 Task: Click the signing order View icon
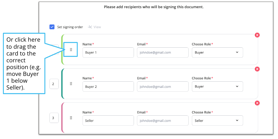[90, 27]
